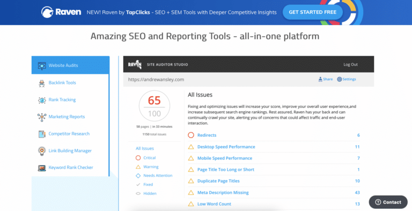Open the Low Word Count issue
Viewport: 412px width, 211px height.
click(x=214, y=204)
